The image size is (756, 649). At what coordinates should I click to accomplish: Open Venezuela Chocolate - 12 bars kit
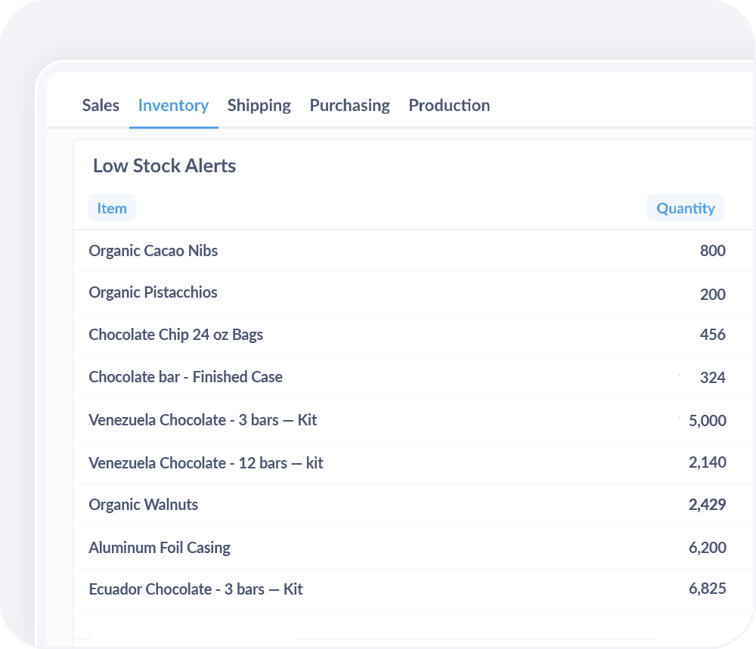coord(206,462)
